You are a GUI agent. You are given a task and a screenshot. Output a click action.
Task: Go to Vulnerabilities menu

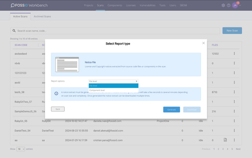[147, 5]
